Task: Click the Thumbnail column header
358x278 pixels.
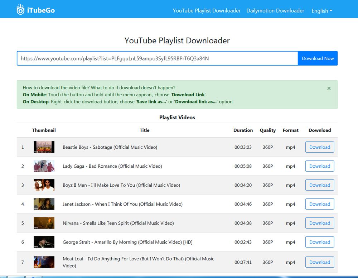Action: pyautogui.click(x=44, y=130)
